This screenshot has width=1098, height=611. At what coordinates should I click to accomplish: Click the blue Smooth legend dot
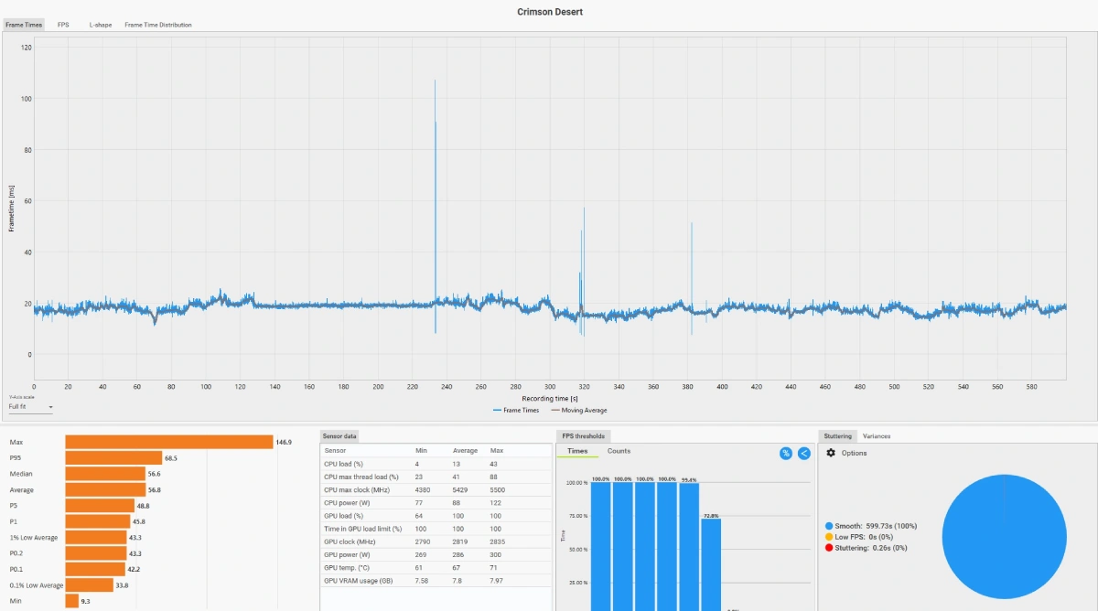[829, 526]
